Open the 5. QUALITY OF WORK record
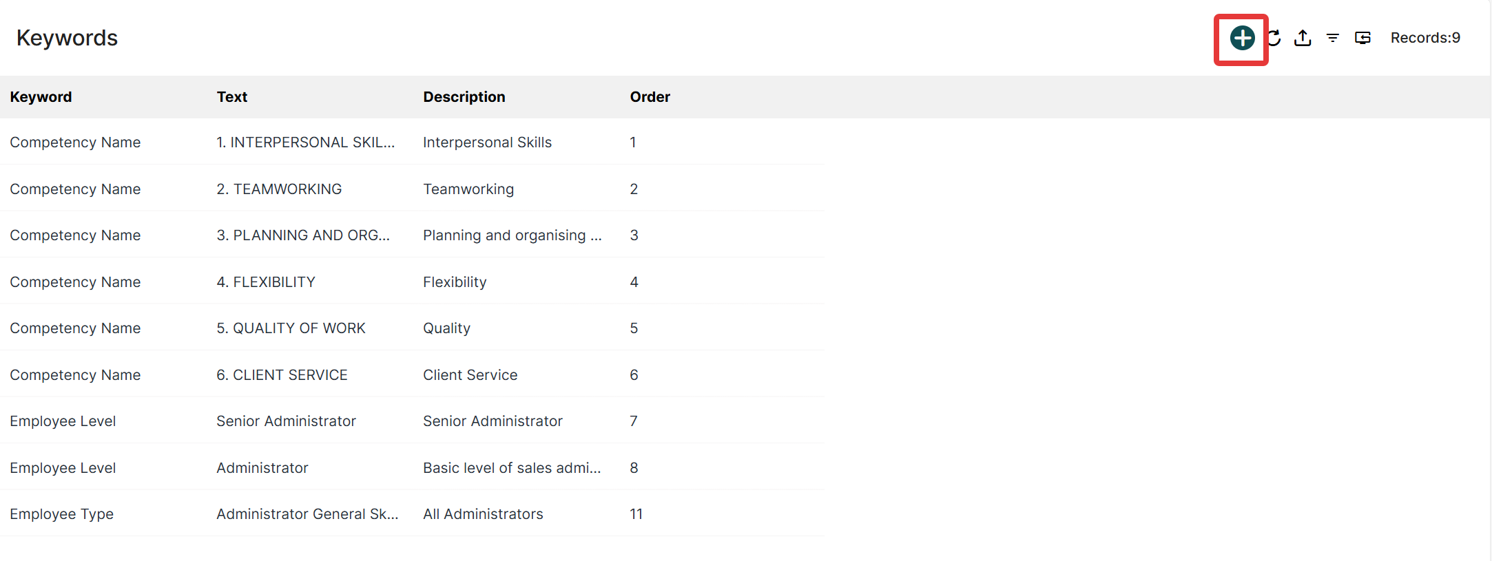 coord(291,328)
